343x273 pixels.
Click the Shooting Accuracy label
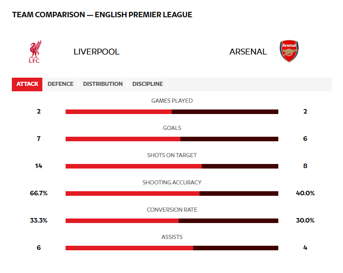(x=172, y=183)
